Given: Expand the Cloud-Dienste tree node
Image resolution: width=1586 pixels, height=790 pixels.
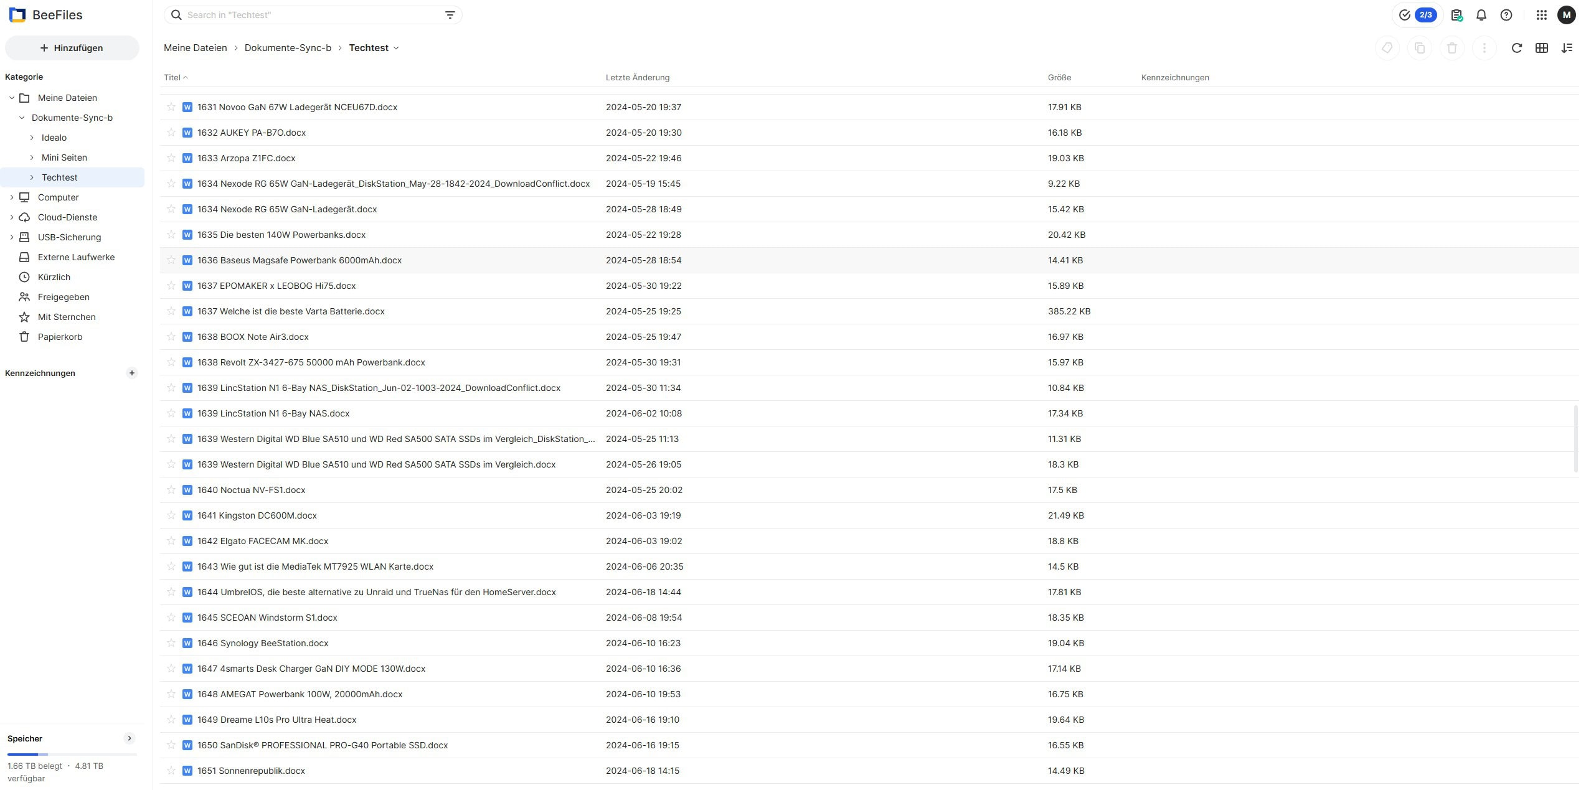Looking at the screenshot, I should click(x=11, y=217).
